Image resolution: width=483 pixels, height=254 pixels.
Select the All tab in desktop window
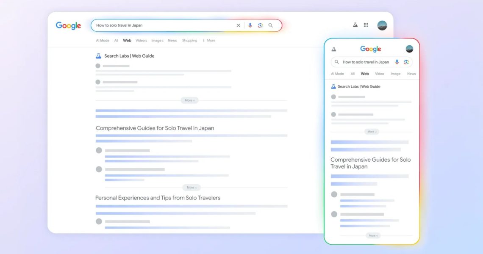click(116, 40)
